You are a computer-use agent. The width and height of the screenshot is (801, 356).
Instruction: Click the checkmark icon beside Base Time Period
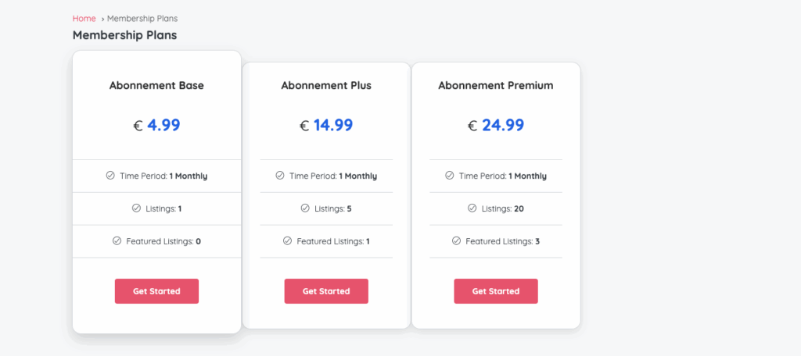[x=110, y=176]
